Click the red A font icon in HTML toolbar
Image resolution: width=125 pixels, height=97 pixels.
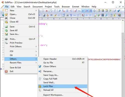[x=83, y=15]
